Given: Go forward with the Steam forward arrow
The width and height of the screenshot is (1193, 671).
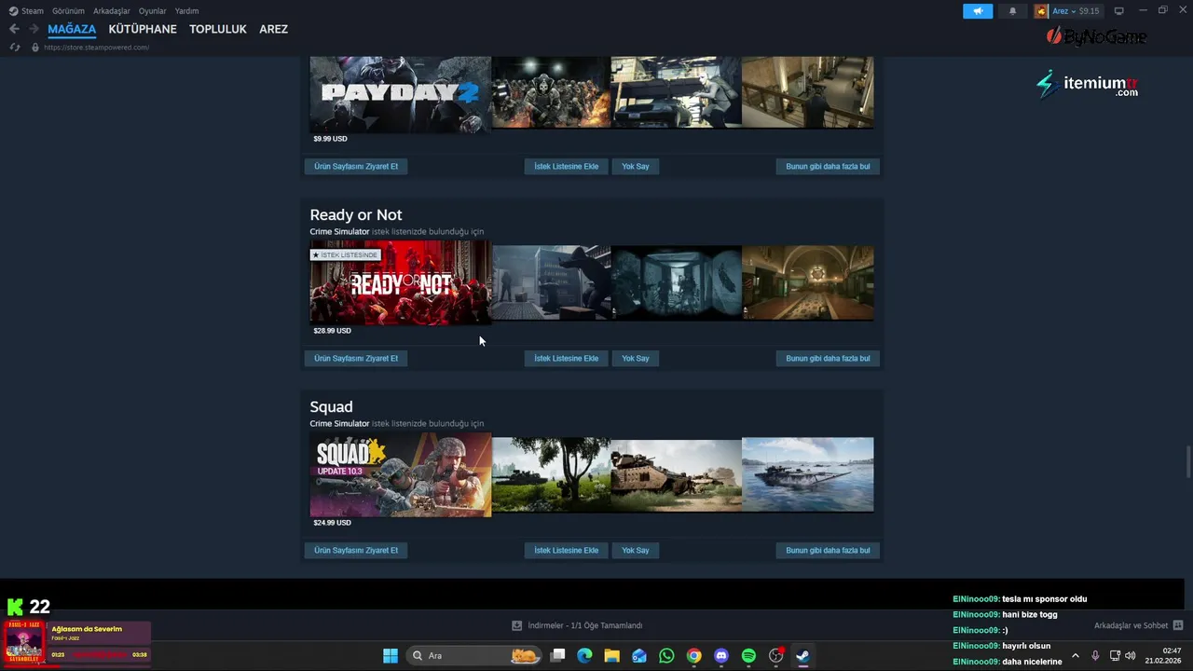Looking at the screenshot, I should click(x=34, y=29).
